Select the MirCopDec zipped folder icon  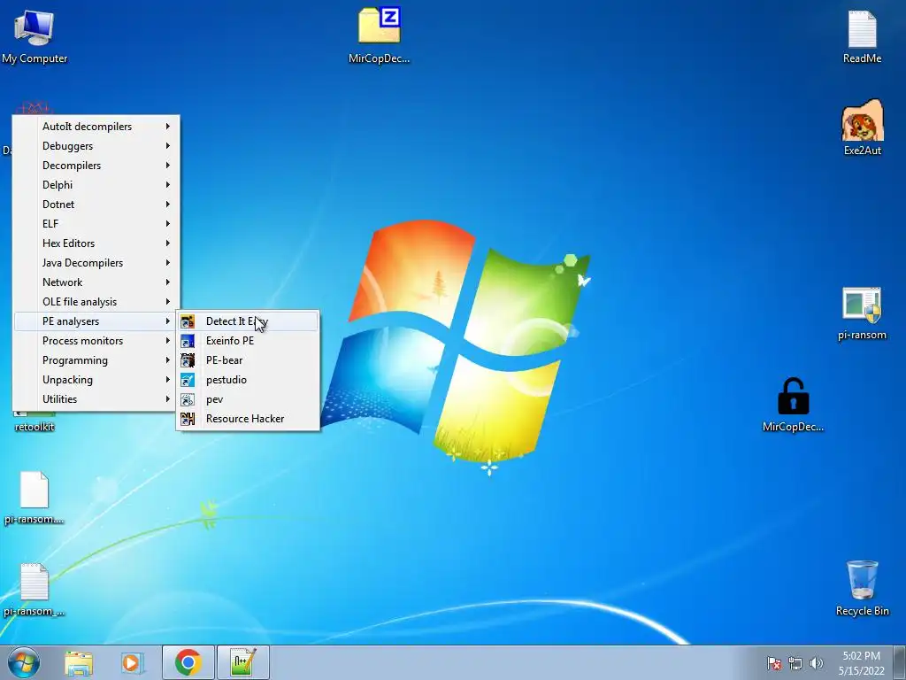tap(379, 35)
